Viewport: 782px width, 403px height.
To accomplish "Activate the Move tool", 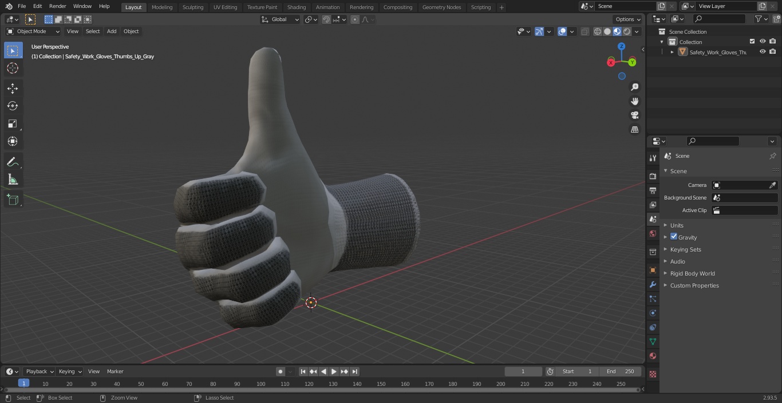I will coord(13,88).
